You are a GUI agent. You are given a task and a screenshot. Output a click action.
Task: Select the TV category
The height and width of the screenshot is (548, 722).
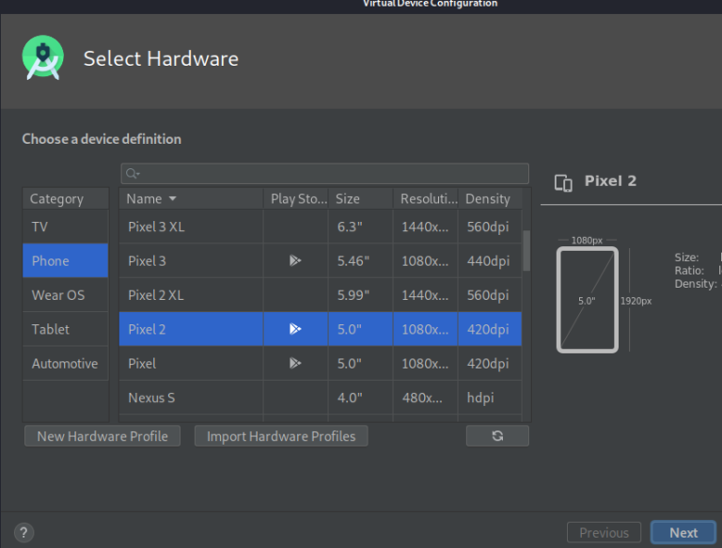coord(66,227)
